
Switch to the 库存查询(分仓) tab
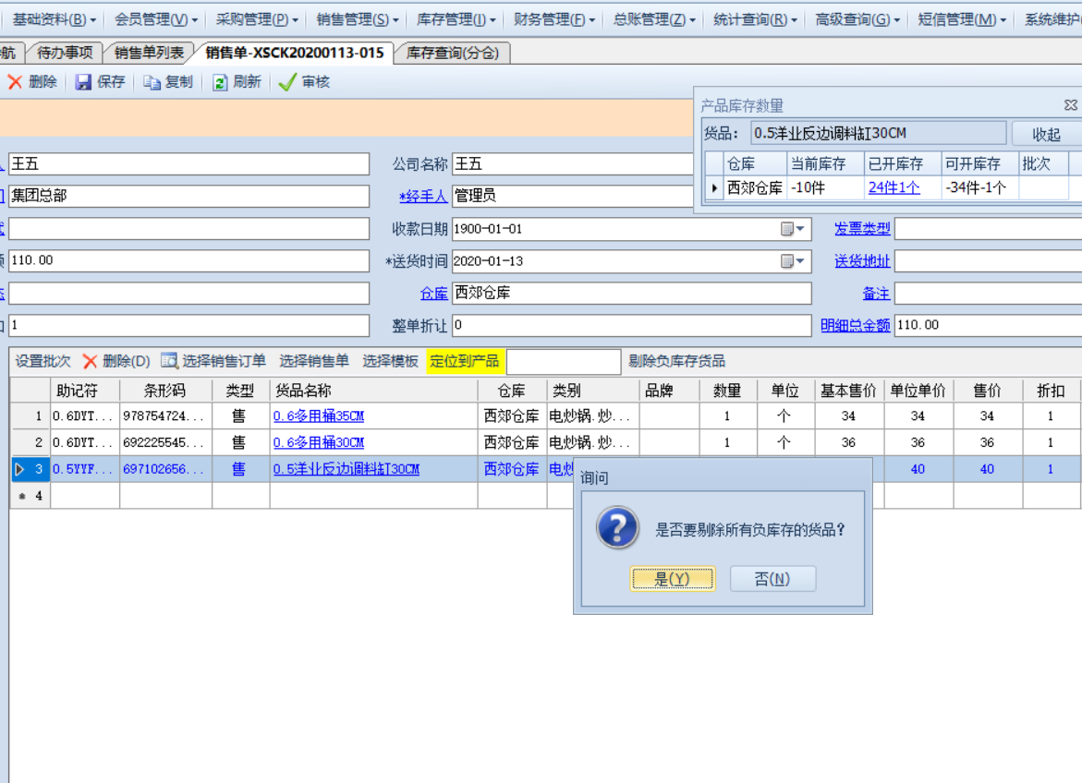click(453, 53)
